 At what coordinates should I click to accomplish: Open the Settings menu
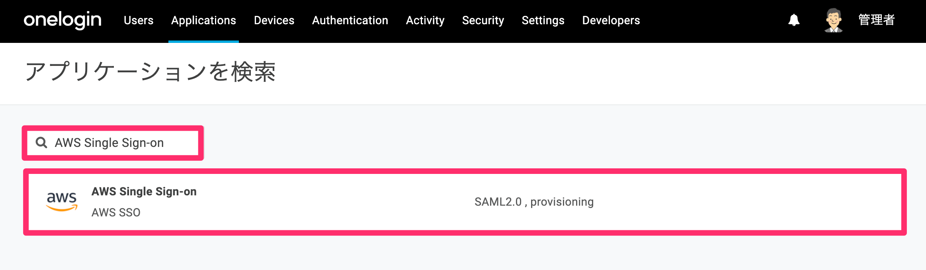[x=543, y=20]
